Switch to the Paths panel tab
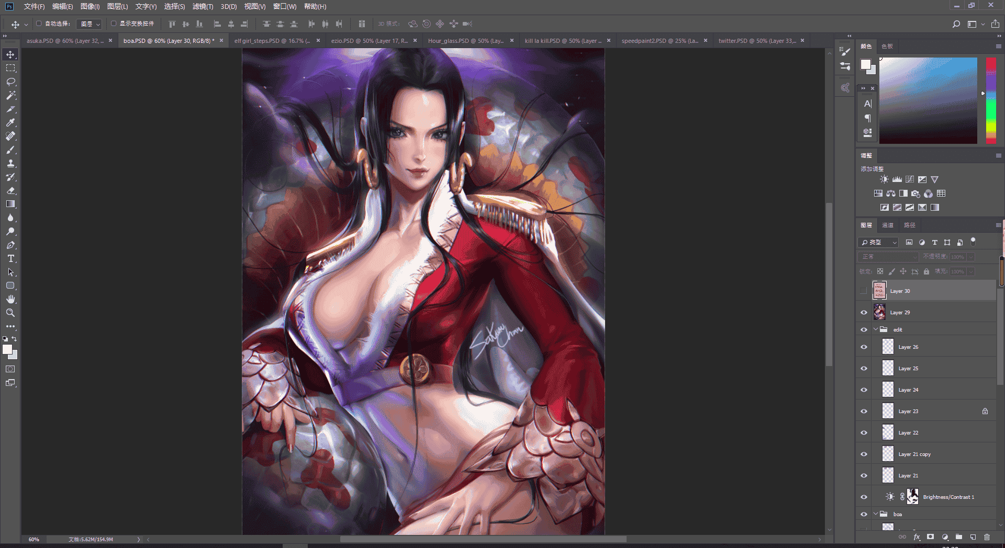This screenshot has height=548, width=1005. click(910, 225)
